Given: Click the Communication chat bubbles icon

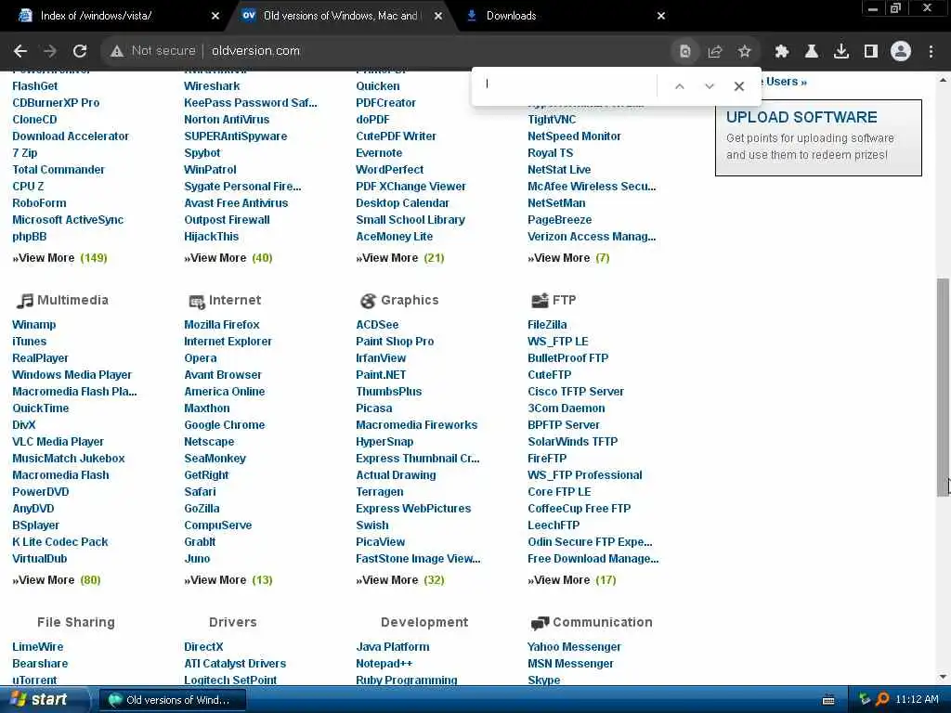Looking at the screenshot, I should (540, 623).
